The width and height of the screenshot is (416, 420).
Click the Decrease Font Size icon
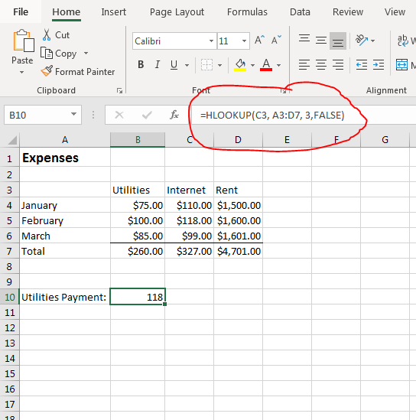tap(276, 41)
